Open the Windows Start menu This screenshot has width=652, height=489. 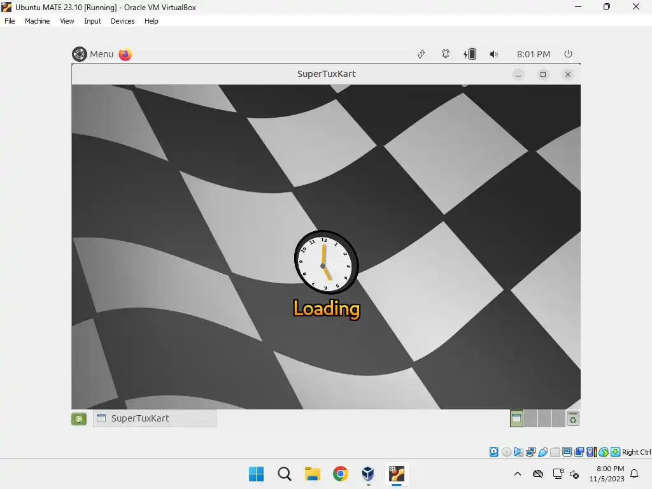click(x=256, y=474)
